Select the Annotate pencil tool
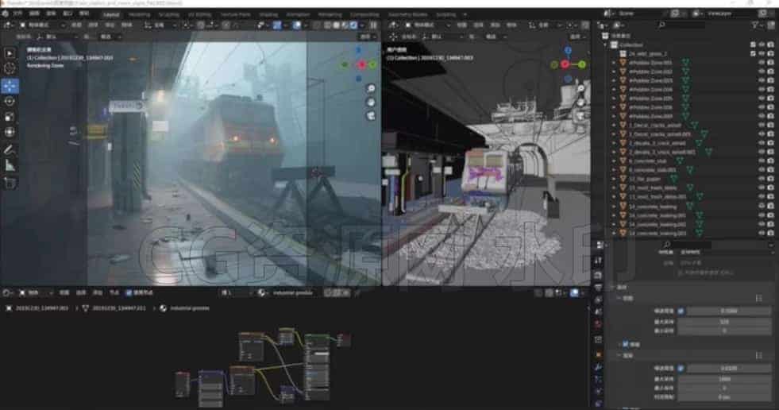 (10, 149)
